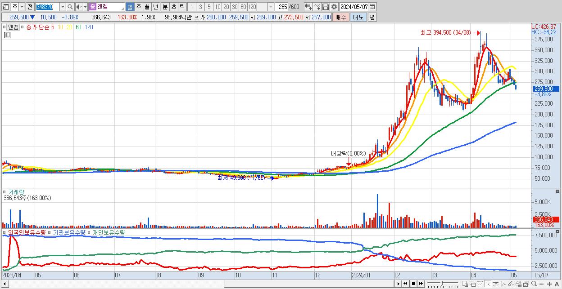Switch to second (초) chart period
The image size is (562, 289).
pos(173,7)
